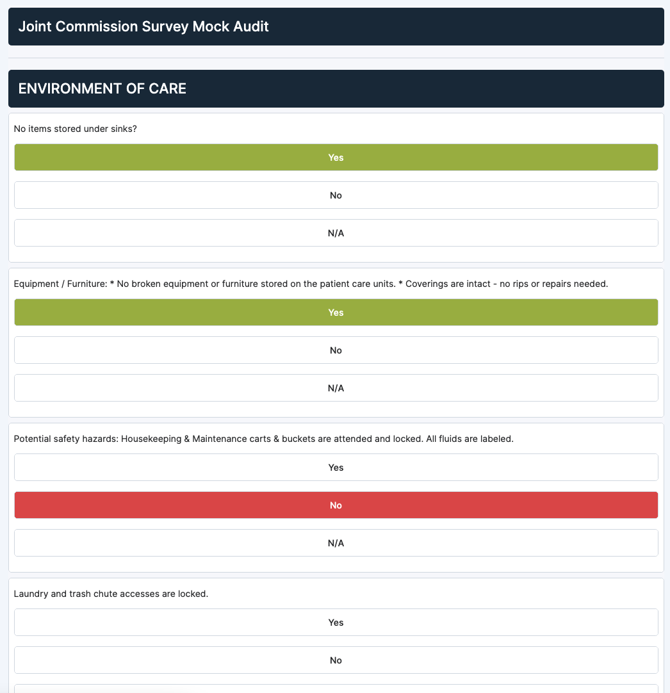Image resolution: width=670 pixels, height=693 pixels.
Task: Mark N/A for the under sinks question
Action: [336, 233]
